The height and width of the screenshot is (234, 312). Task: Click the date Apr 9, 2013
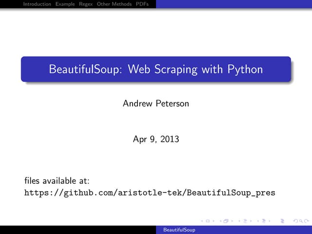pyautogui.click(x=156, y=139)
